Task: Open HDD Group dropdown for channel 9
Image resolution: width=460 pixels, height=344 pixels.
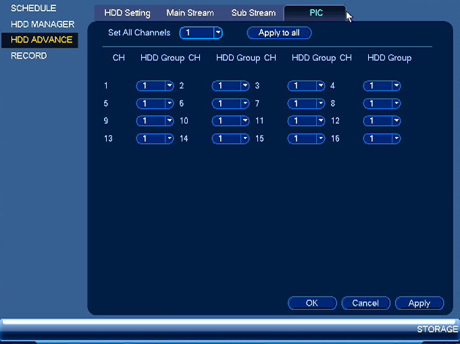Action: click(155, 121)
